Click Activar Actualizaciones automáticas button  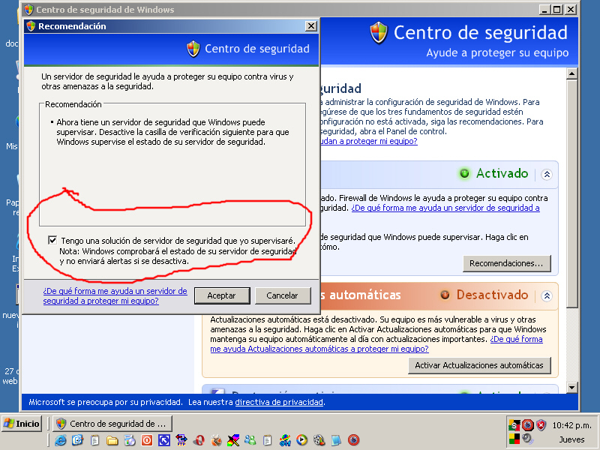click(479, 365)
